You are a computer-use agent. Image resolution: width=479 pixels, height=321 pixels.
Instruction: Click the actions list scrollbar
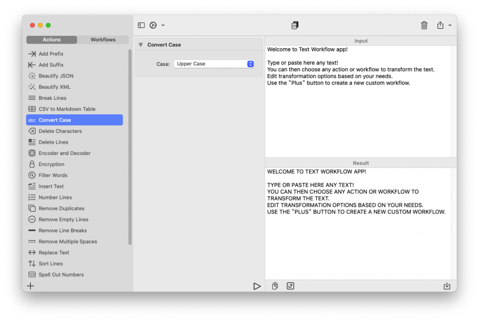[130, 147]
